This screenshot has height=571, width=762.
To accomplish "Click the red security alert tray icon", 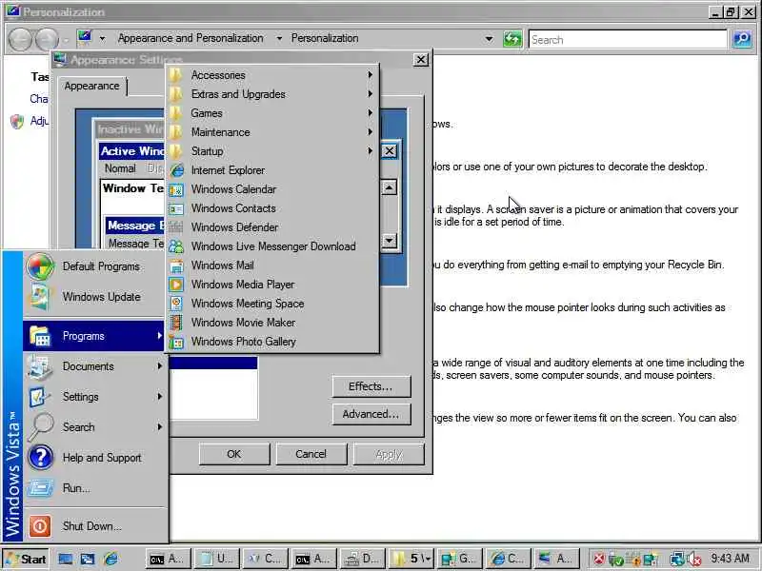I will (x=599, y=559).
